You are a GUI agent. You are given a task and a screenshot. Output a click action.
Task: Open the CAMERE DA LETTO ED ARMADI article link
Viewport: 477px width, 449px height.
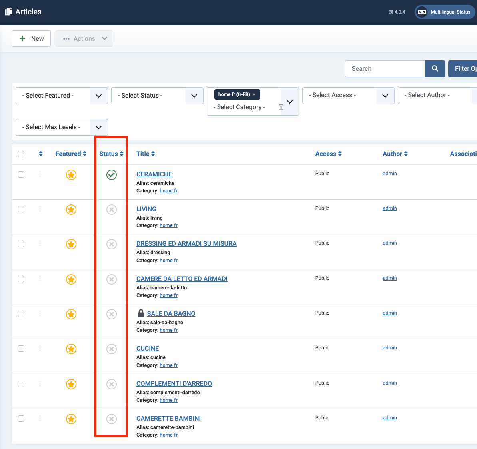[x=182, y=279]
